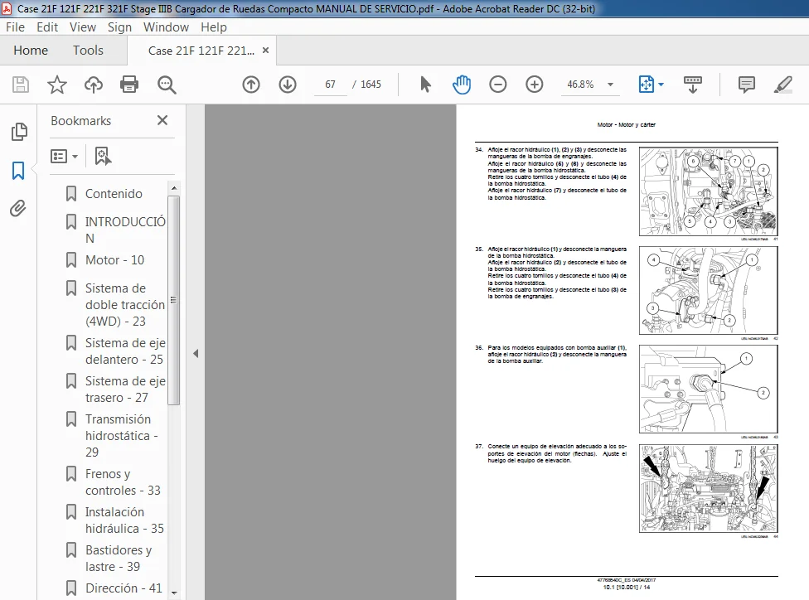
Task: Open the Edit menu
Action: point(47,27)
